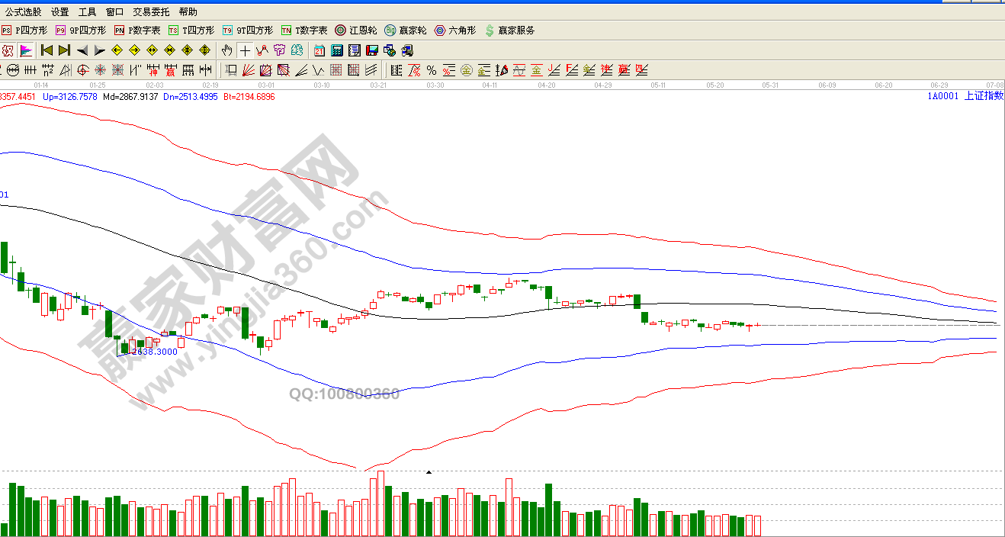Jump to last bar with skip-to-end arrow

(64, 51)
